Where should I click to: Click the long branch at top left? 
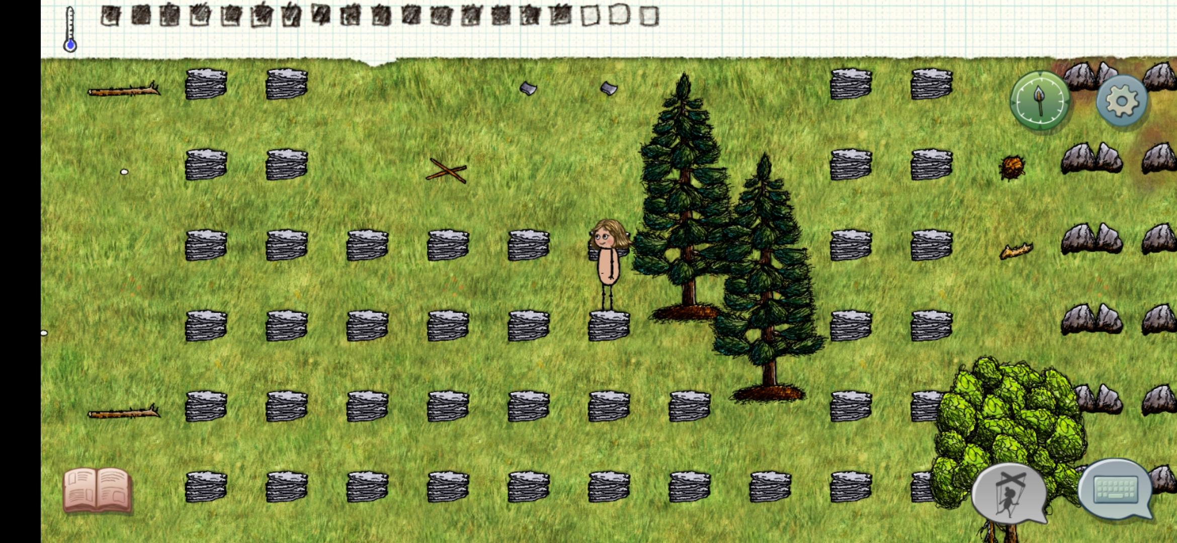coord(123,90)
